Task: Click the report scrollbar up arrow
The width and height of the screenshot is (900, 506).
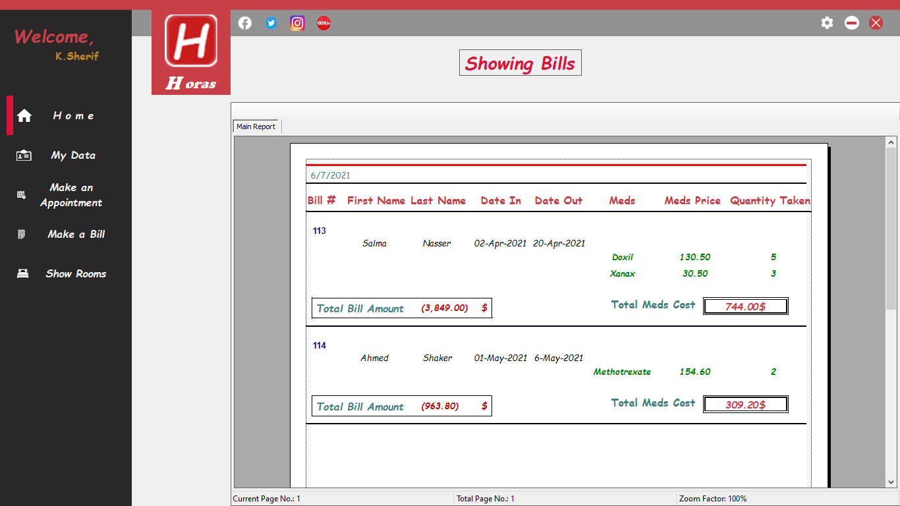Action: point(891,142)
